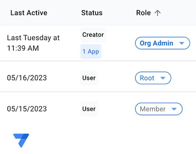Open the Org Admin role dropdown
The height and width of the screenshot is (154, 196).
(162, 43)
